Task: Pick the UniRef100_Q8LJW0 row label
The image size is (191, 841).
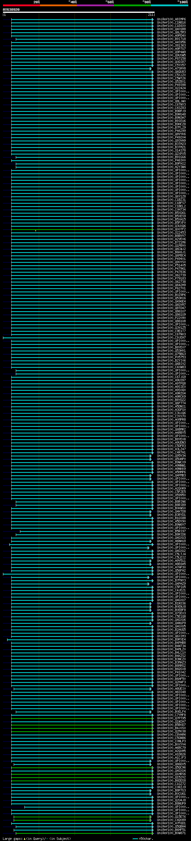Action: [171, 101]
